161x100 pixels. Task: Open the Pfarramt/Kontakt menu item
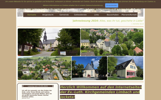click(129, 15)
